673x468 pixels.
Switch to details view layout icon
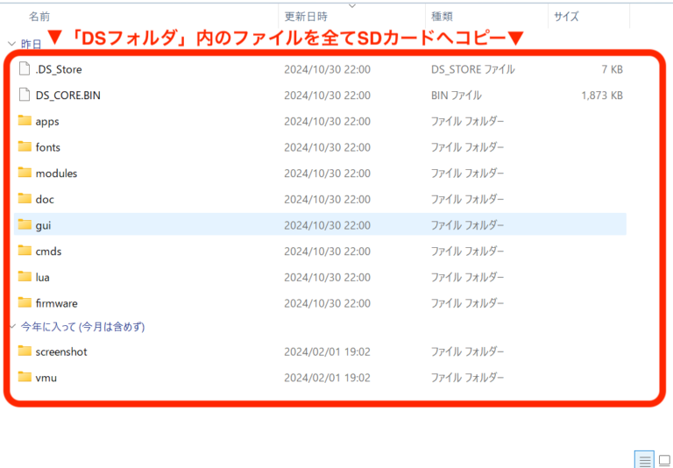click(644, 460)
